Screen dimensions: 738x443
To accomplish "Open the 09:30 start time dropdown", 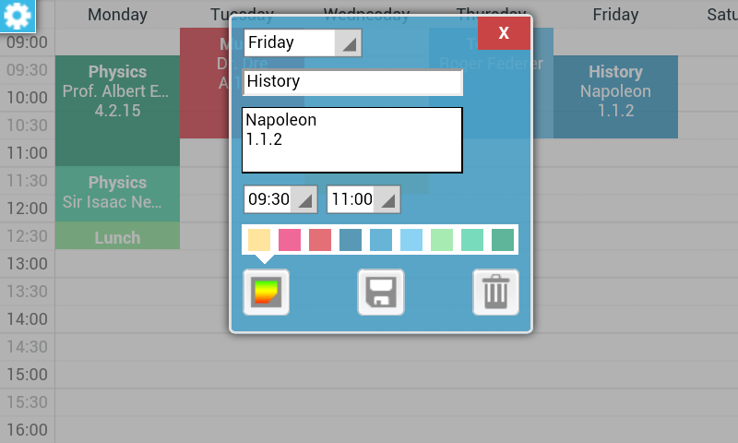I will tap(280, 199).
